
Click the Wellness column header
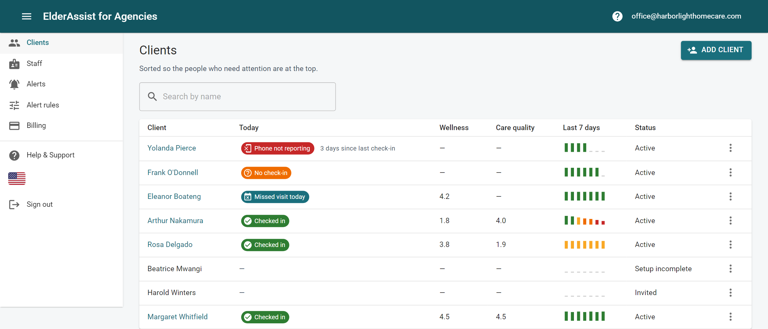[x=454, y=128]
